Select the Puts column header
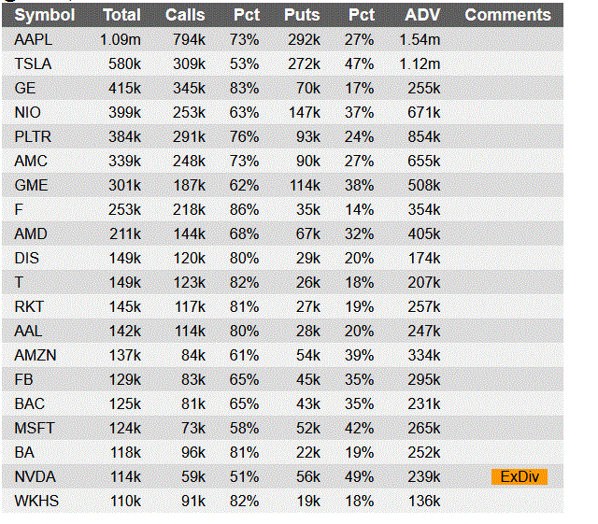598x524 pixels. pos(301,15)
